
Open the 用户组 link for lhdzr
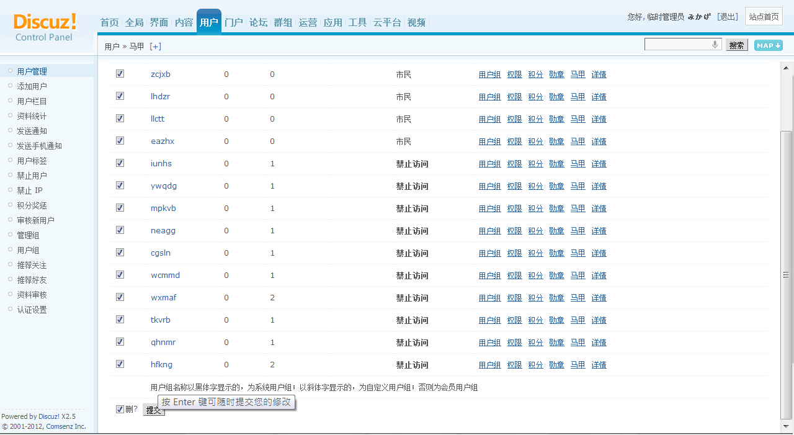click(490, 97)
